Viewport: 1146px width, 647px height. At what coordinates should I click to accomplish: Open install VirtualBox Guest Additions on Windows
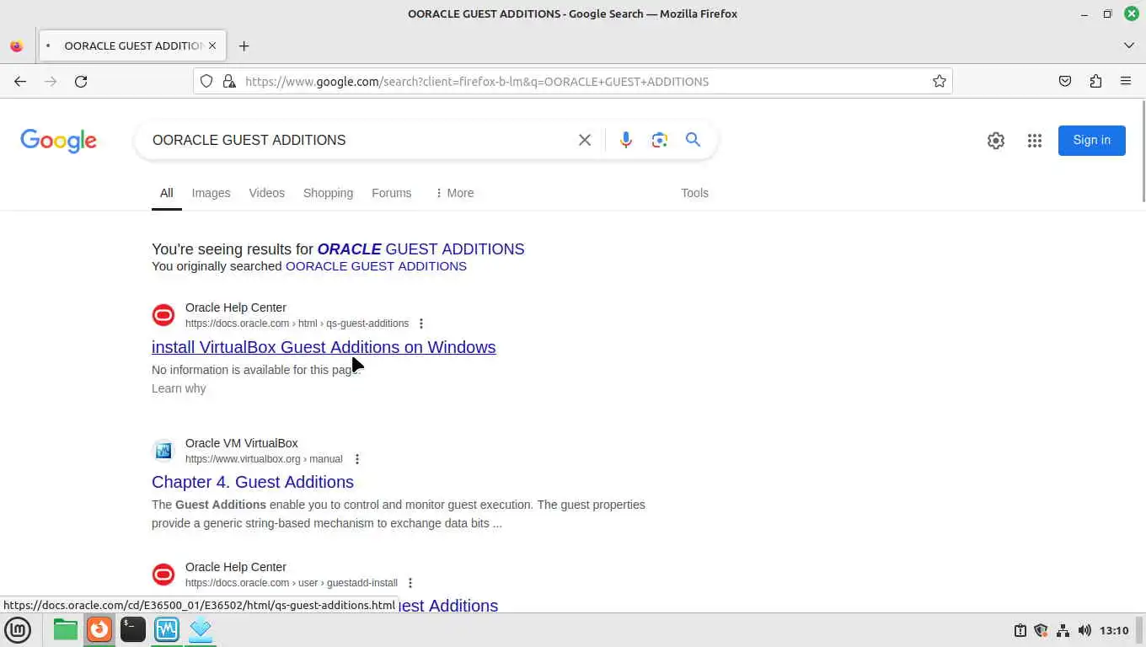[x=324, y=347]
